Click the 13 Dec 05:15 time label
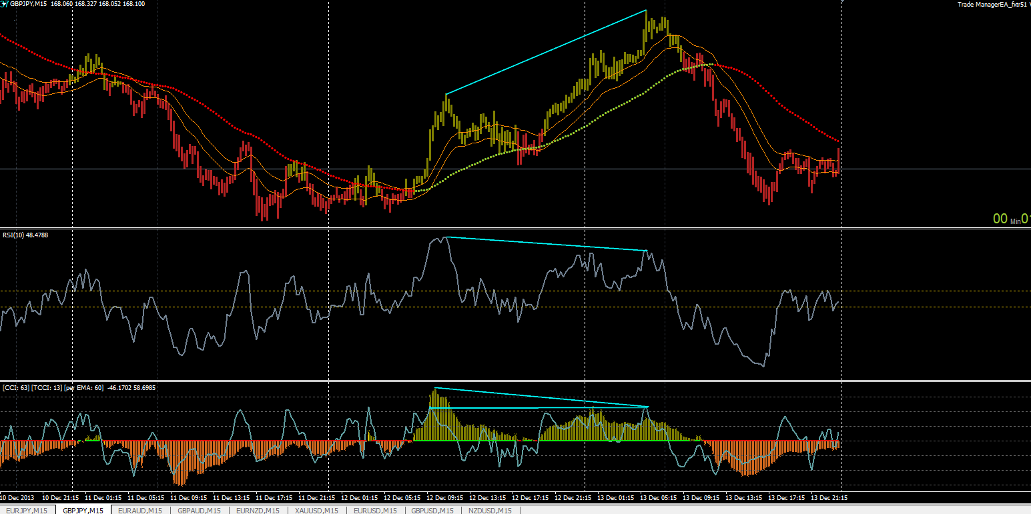This screenshot has width=1031, height=514. coord(659,497)
